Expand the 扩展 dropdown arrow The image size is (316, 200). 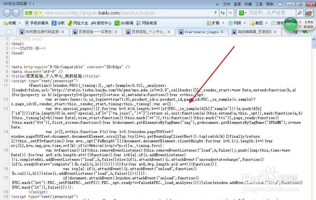pos(223,23)
